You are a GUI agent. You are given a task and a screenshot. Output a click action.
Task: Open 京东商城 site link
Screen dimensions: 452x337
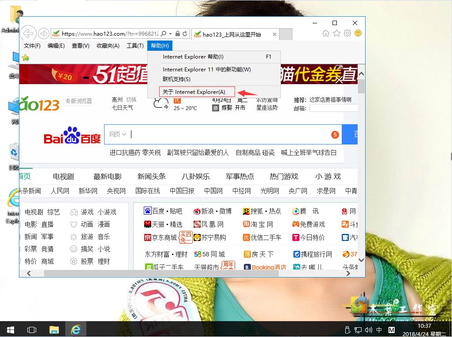[x=160, y=237]
